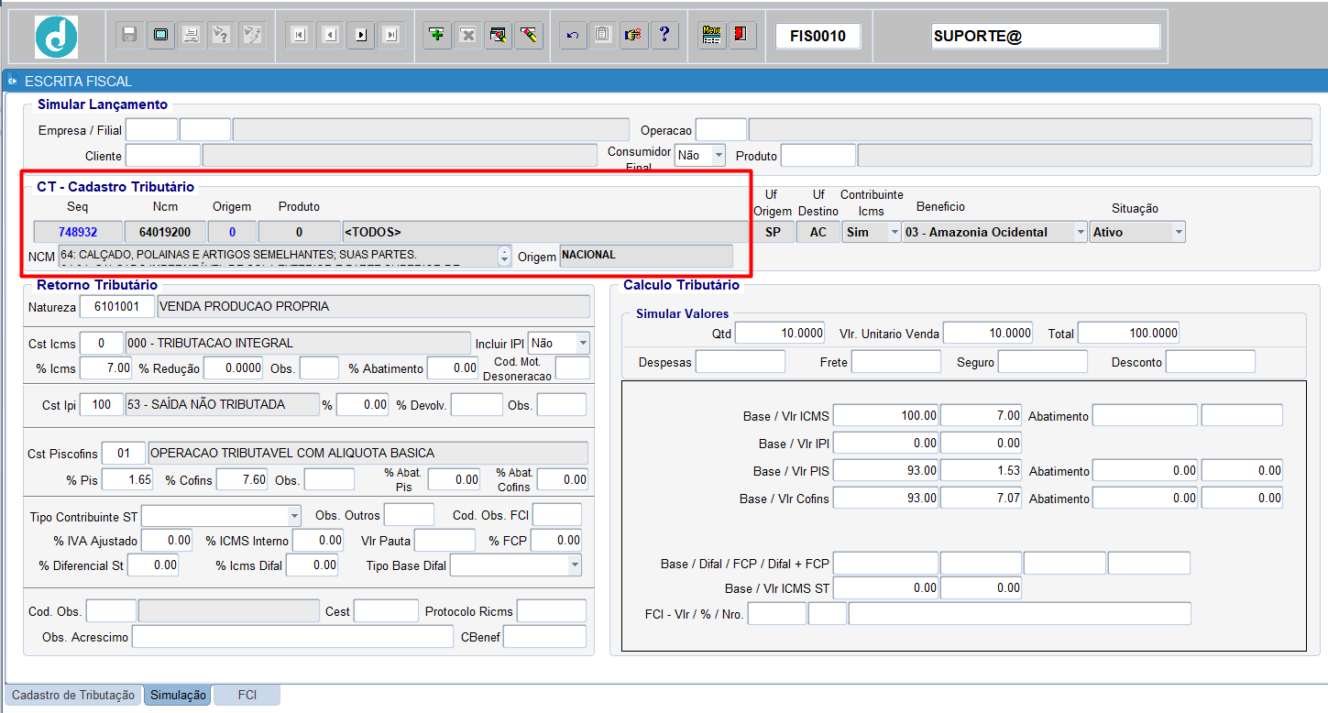Go to the next record arrow
This screenshot has height=713, width=1328.
[361, 35]
